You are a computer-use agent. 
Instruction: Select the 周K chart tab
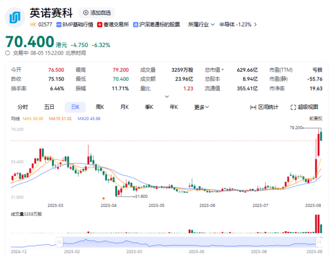pos(100,107)
